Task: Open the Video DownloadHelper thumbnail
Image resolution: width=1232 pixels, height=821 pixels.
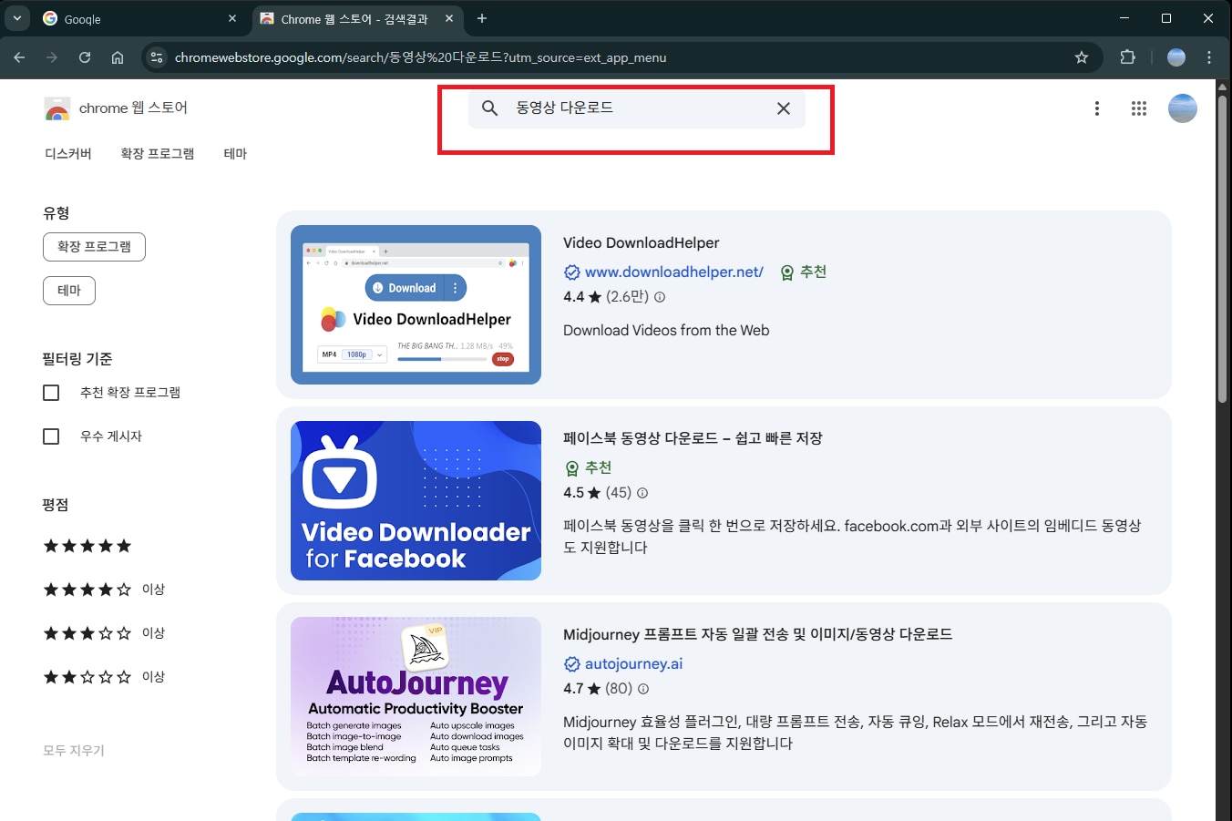Action: pos(416,304)
